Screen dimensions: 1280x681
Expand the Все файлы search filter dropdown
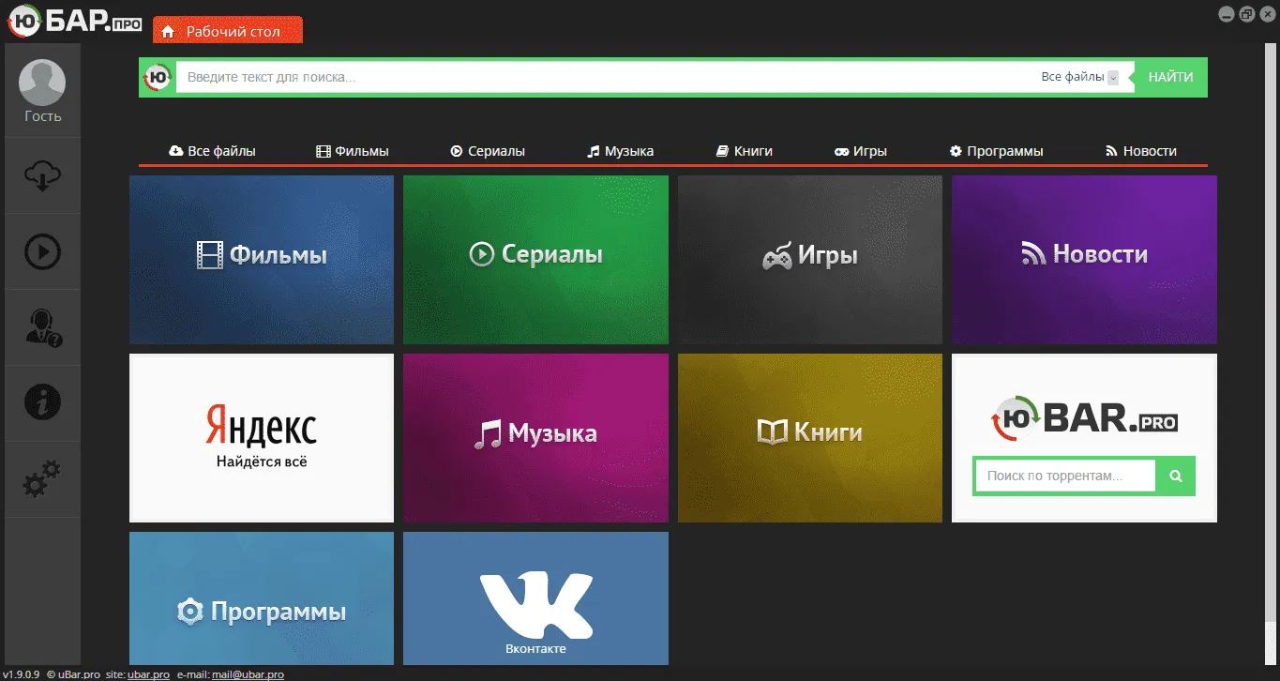[1113, 78]
